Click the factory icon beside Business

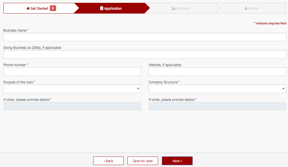point(174,8)
